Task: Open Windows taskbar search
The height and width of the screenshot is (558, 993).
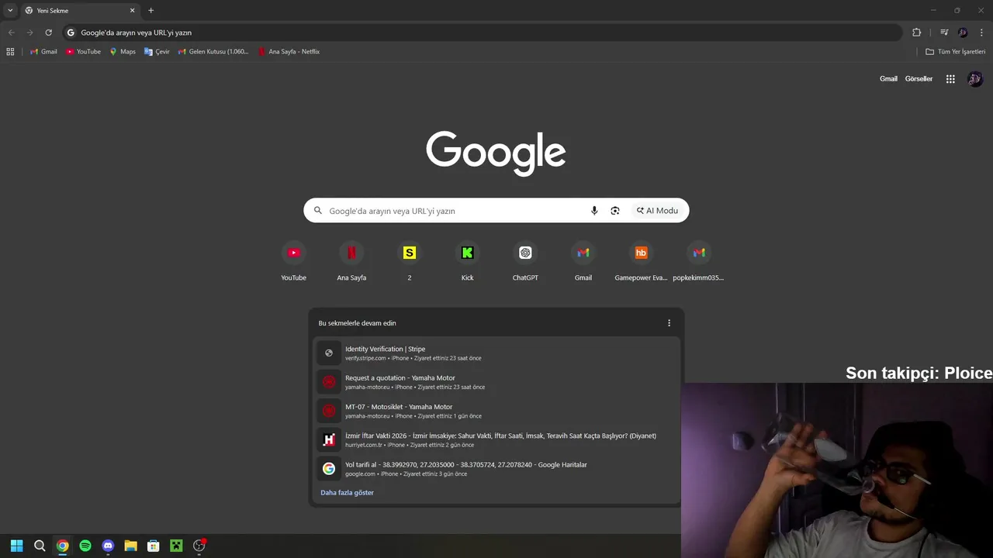Action: [40, 546]
